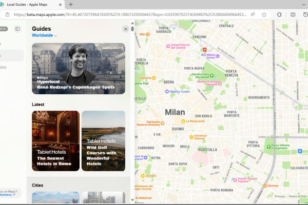
Task: Select the Parco Vittorio Formentano pin
Action: point(268,147)
